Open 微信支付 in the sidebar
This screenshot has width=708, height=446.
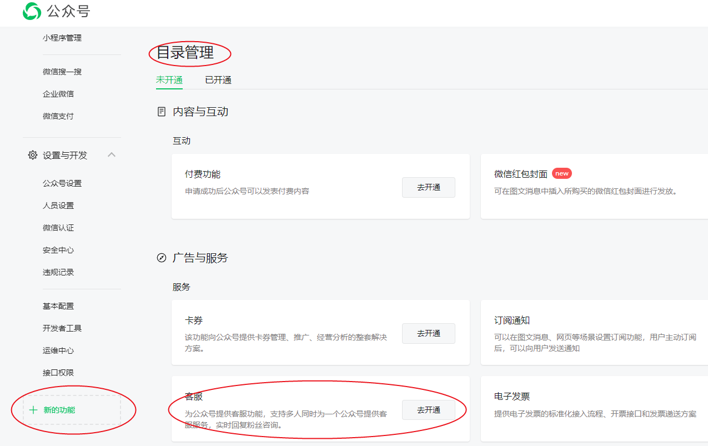pyautogui.click(x=58, y=116)
